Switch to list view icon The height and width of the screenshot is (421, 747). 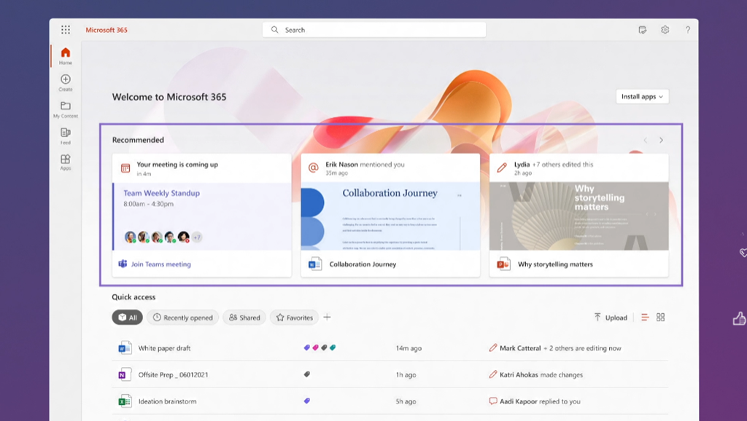(x=645, y=318)
